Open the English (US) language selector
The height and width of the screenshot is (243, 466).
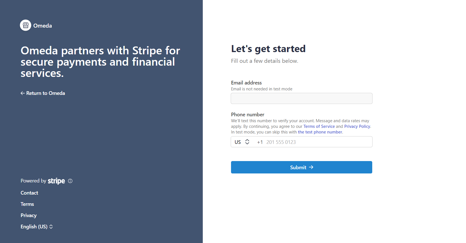point(34,227)
